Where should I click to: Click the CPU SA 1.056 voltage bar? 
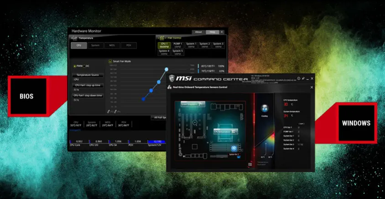tap(118, 142)
